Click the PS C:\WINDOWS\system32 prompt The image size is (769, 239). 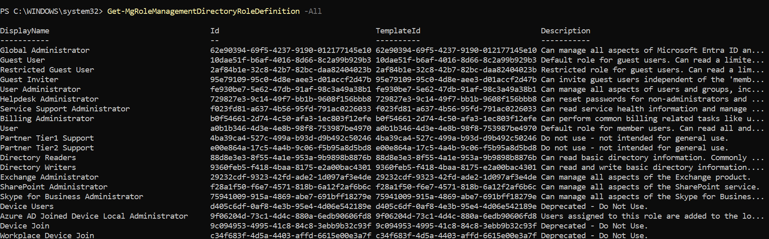[x=51, y=11]
